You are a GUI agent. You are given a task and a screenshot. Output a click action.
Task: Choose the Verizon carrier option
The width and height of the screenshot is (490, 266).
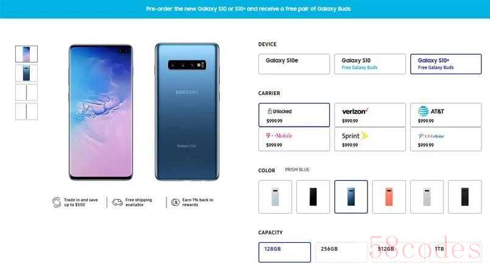(370, 115)
